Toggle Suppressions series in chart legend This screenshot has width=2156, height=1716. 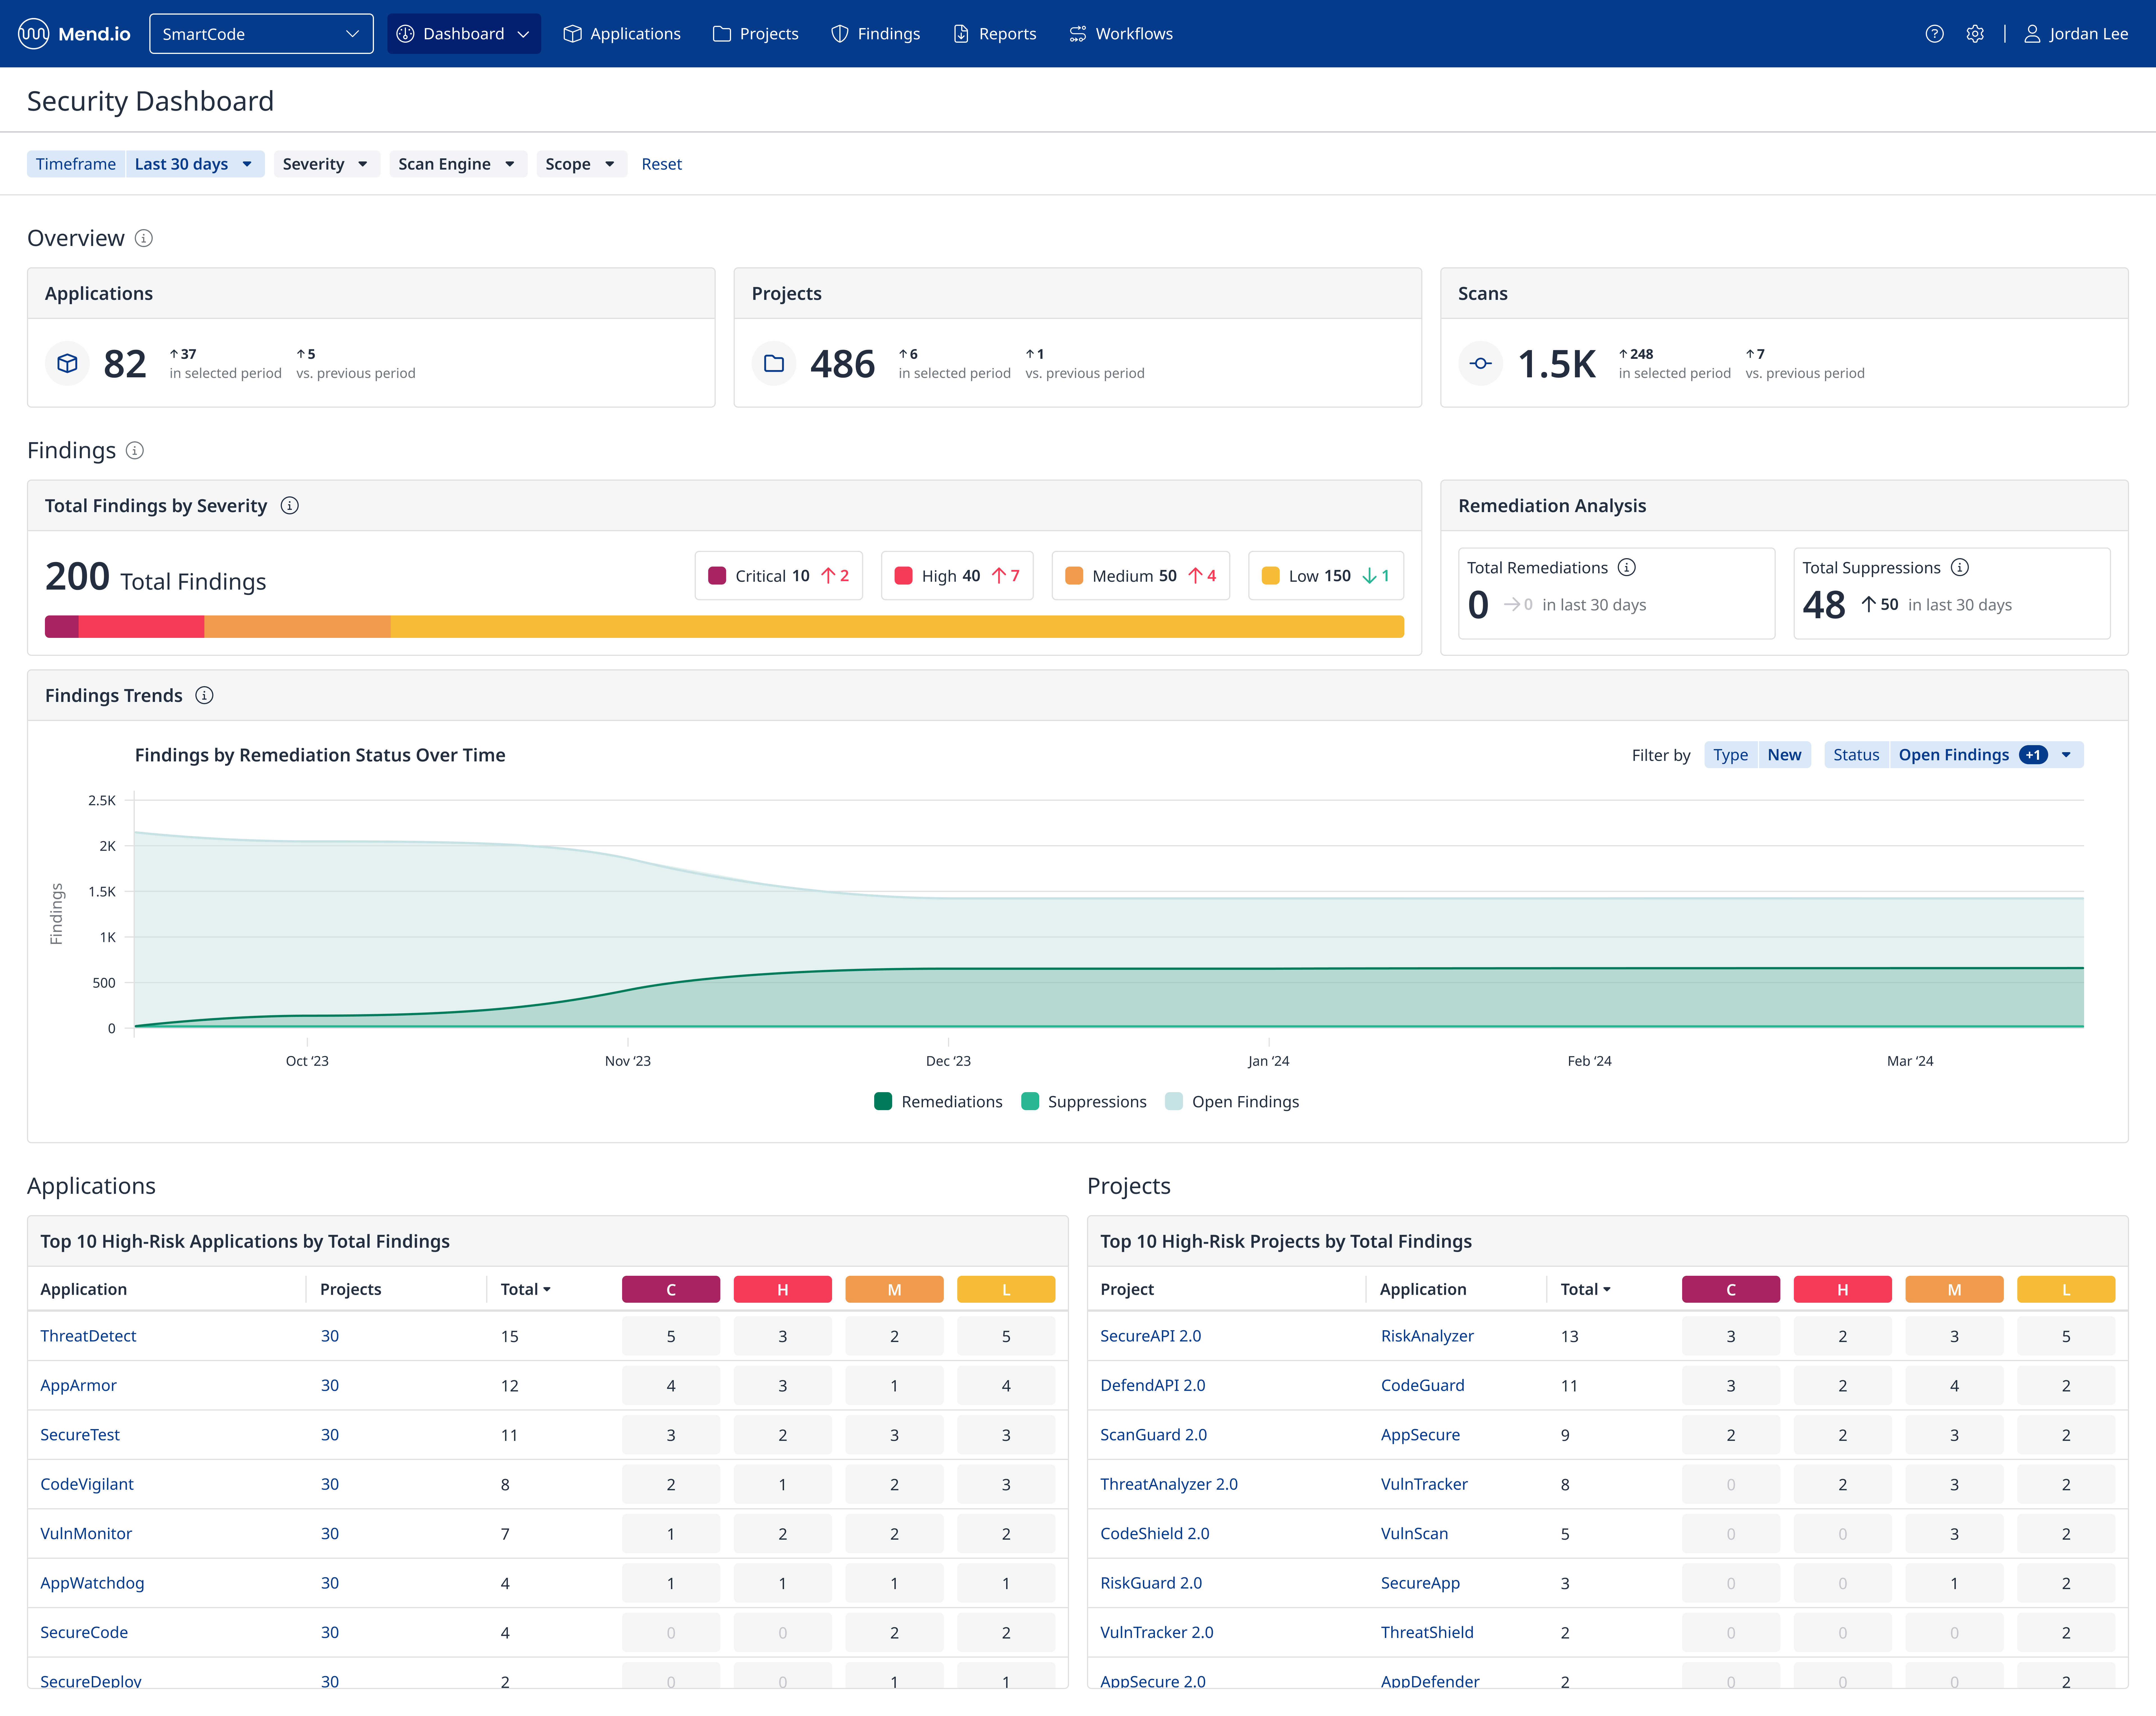(1084, 1101)
